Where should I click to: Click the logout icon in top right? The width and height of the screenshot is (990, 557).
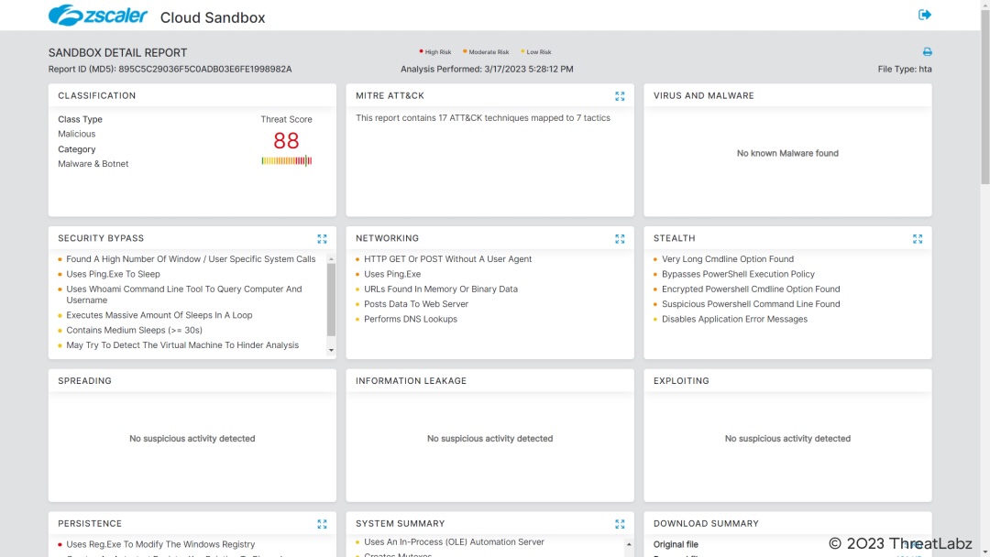click(x=925, y=15)
